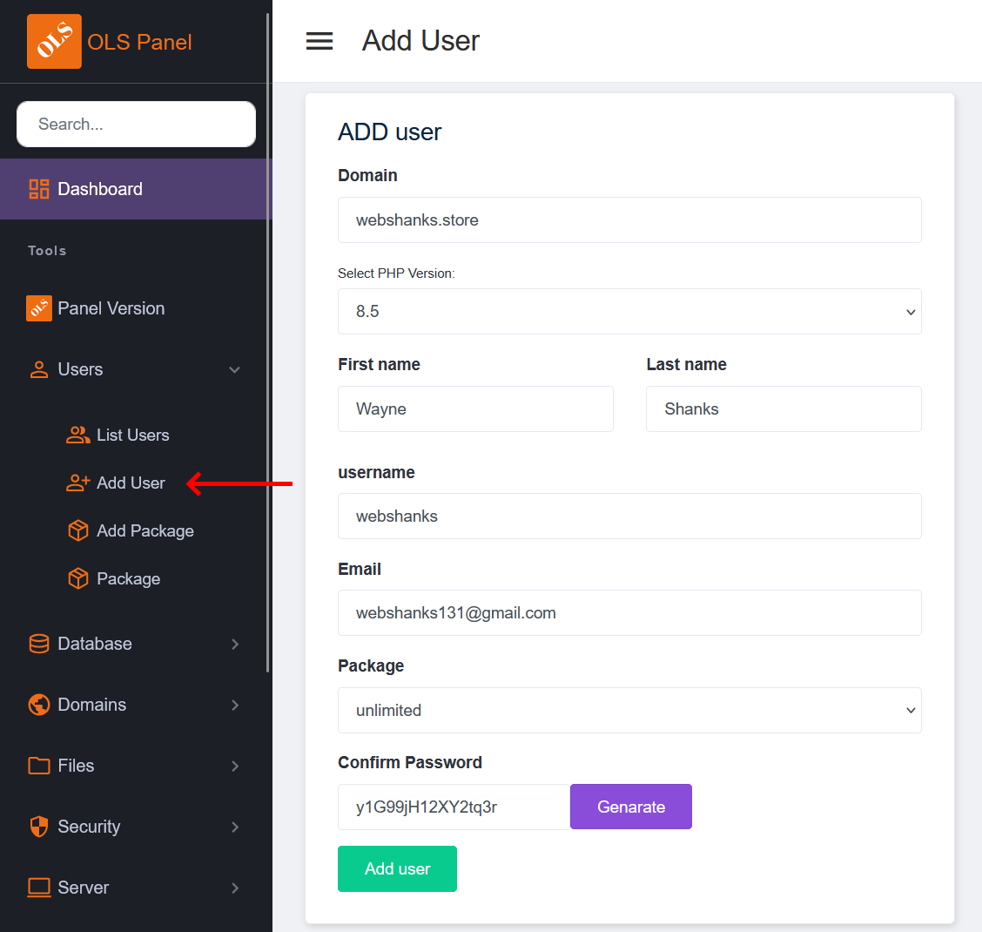
Task: Click the Database cylinder icon
Action: (39, 644)
